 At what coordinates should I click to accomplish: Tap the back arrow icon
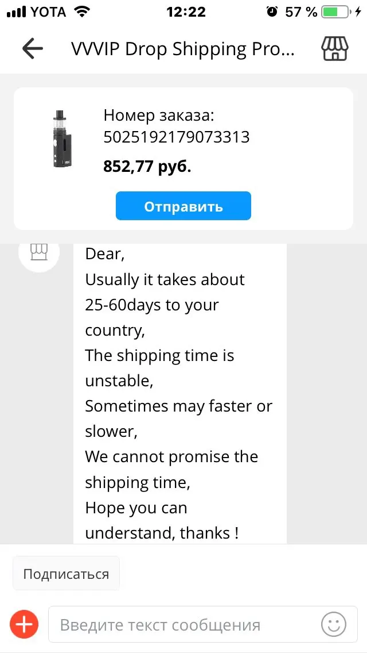point(33,49)
